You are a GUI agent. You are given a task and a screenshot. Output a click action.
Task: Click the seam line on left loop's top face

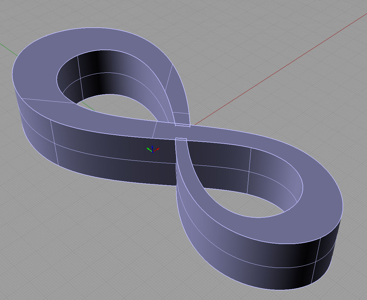tap(48, 101)
